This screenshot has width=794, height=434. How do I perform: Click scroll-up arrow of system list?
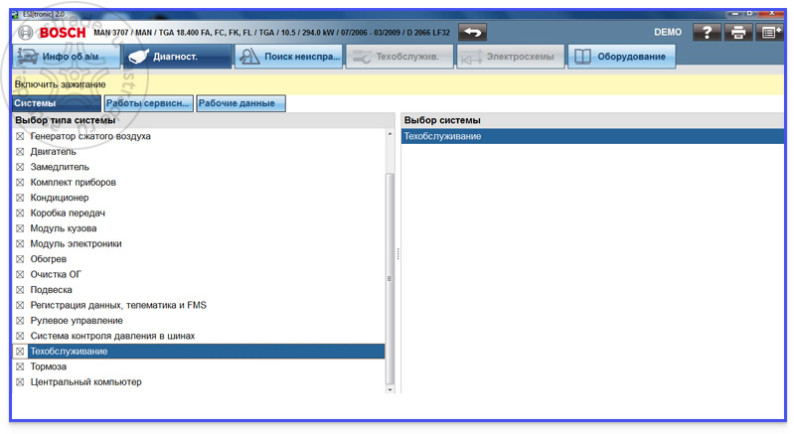390,133
